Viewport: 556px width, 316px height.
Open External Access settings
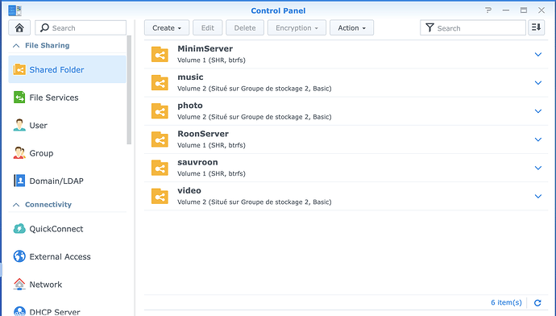pos(67,256)
